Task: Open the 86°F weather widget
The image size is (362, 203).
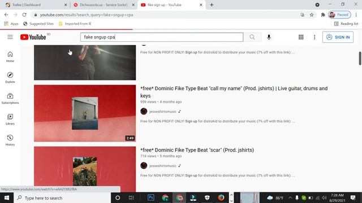Action: point(275,198)
